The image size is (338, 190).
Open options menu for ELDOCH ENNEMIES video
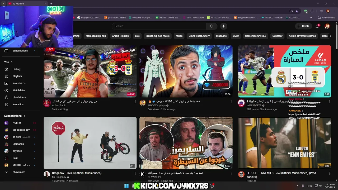330,173
